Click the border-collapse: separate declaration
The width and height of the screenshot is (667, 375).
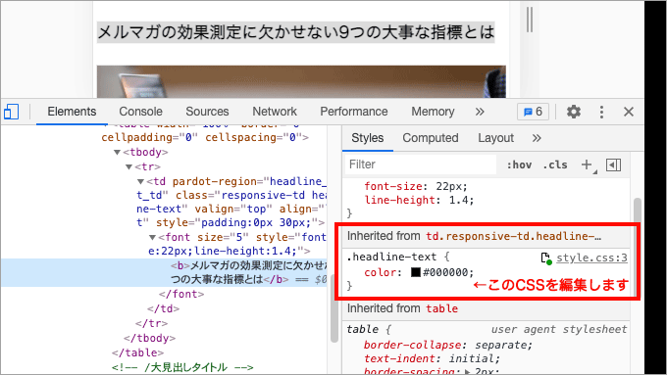click(448, 345)
